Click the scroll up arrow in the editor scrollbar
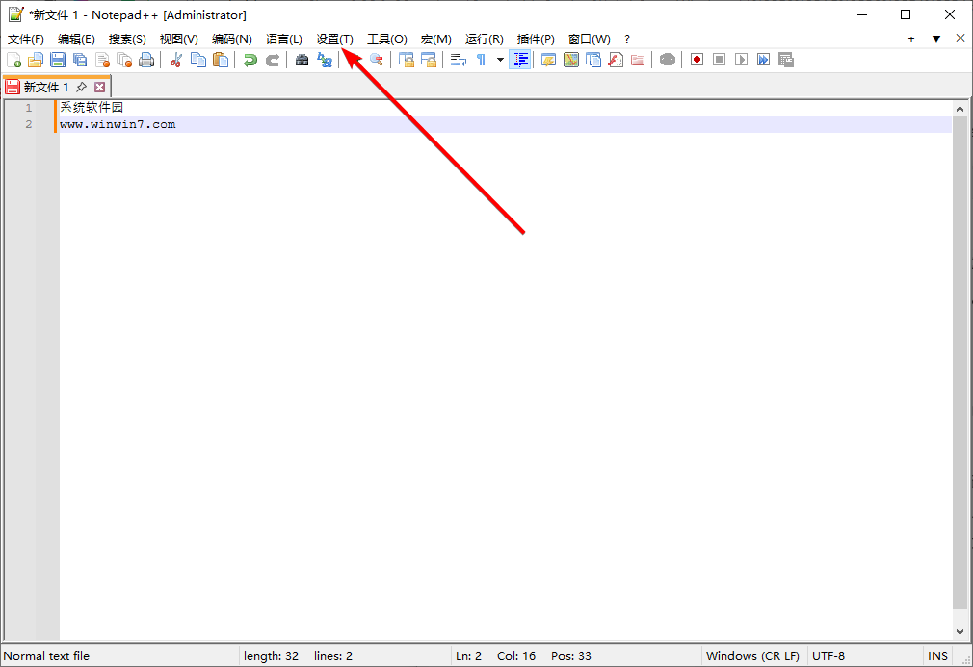The height and width of the screenshot is (667, 973). [960, 109]
